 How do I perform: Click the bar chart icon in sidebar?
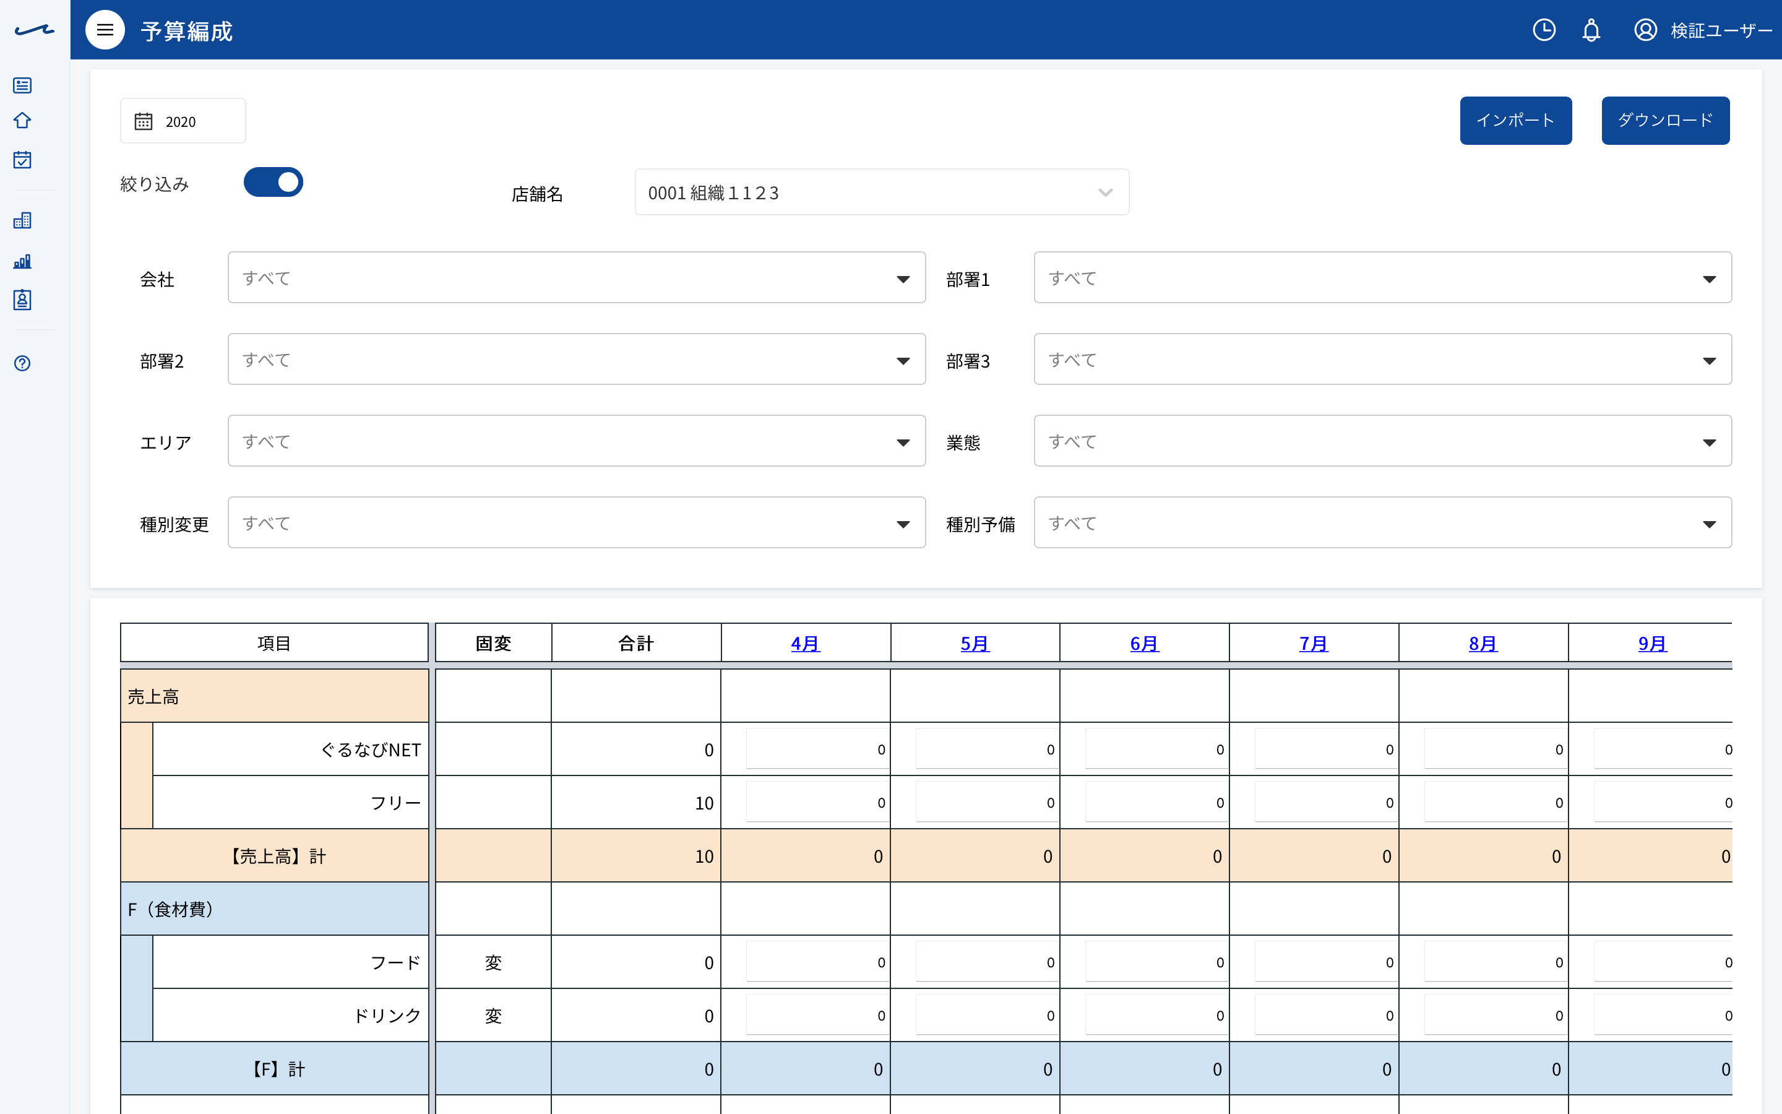[22, 261]
